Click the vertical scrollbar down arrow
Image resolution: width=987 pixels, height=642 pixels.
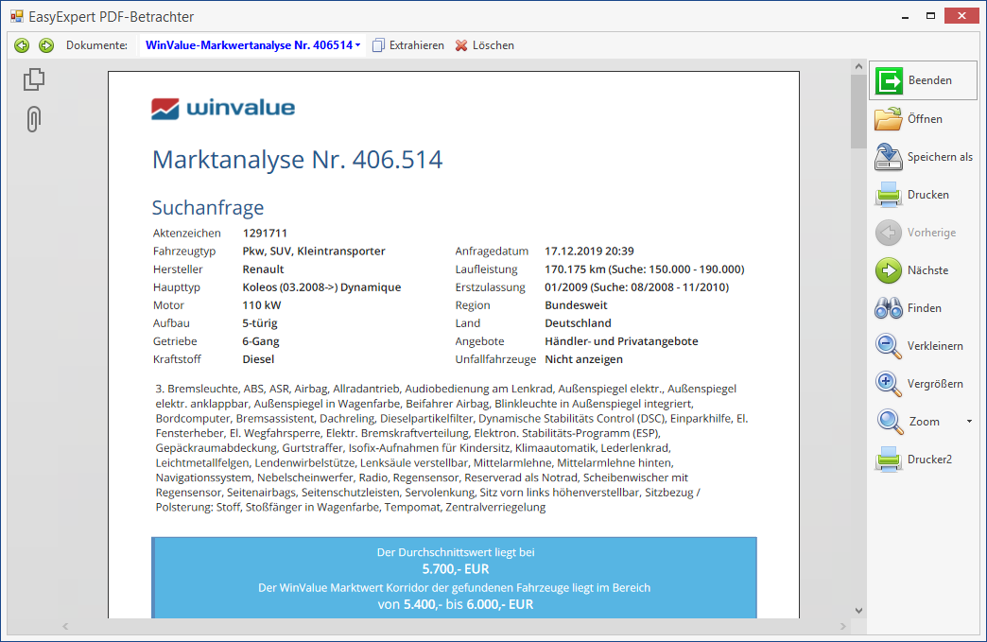(858, 611)
